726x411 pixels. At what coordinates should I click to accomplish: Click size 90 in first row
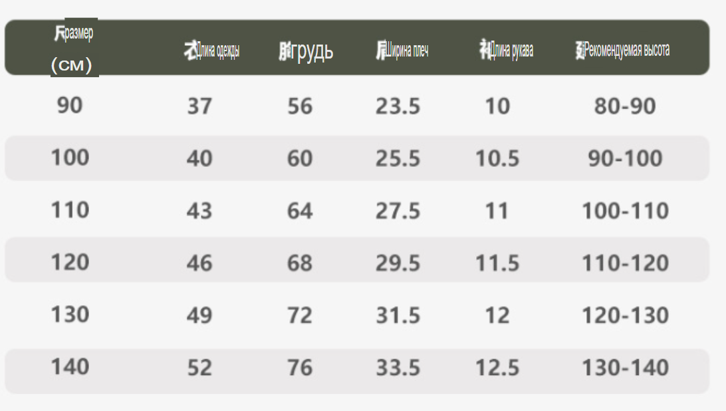pyautogui.click(x=70, y=105)
